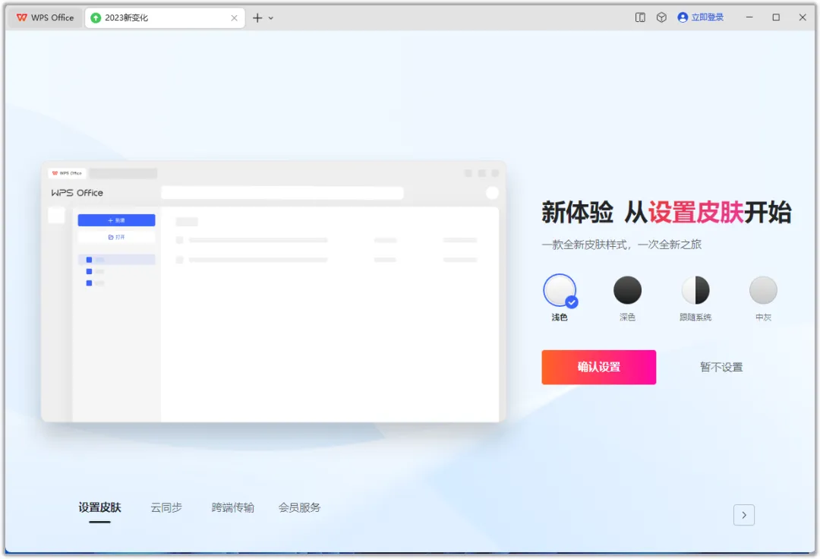Choose the 中灰 medium gray skin

coord(764,290)
